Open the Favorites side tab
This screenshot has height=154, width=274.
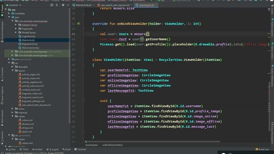point(2,138)
